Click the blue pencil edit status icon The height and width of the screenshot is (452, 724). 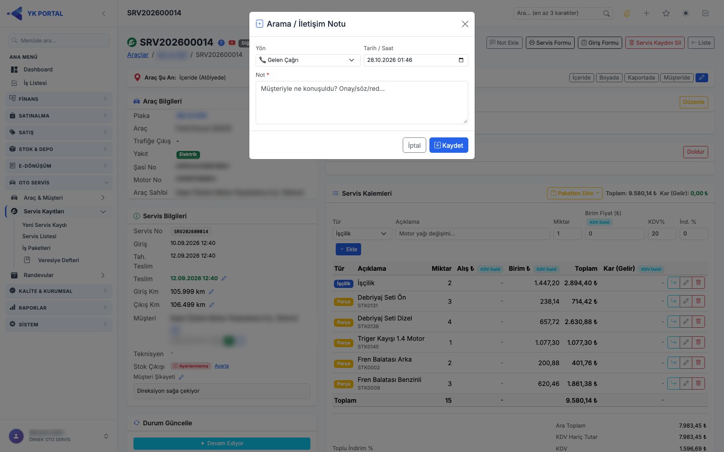coord(702,78)
